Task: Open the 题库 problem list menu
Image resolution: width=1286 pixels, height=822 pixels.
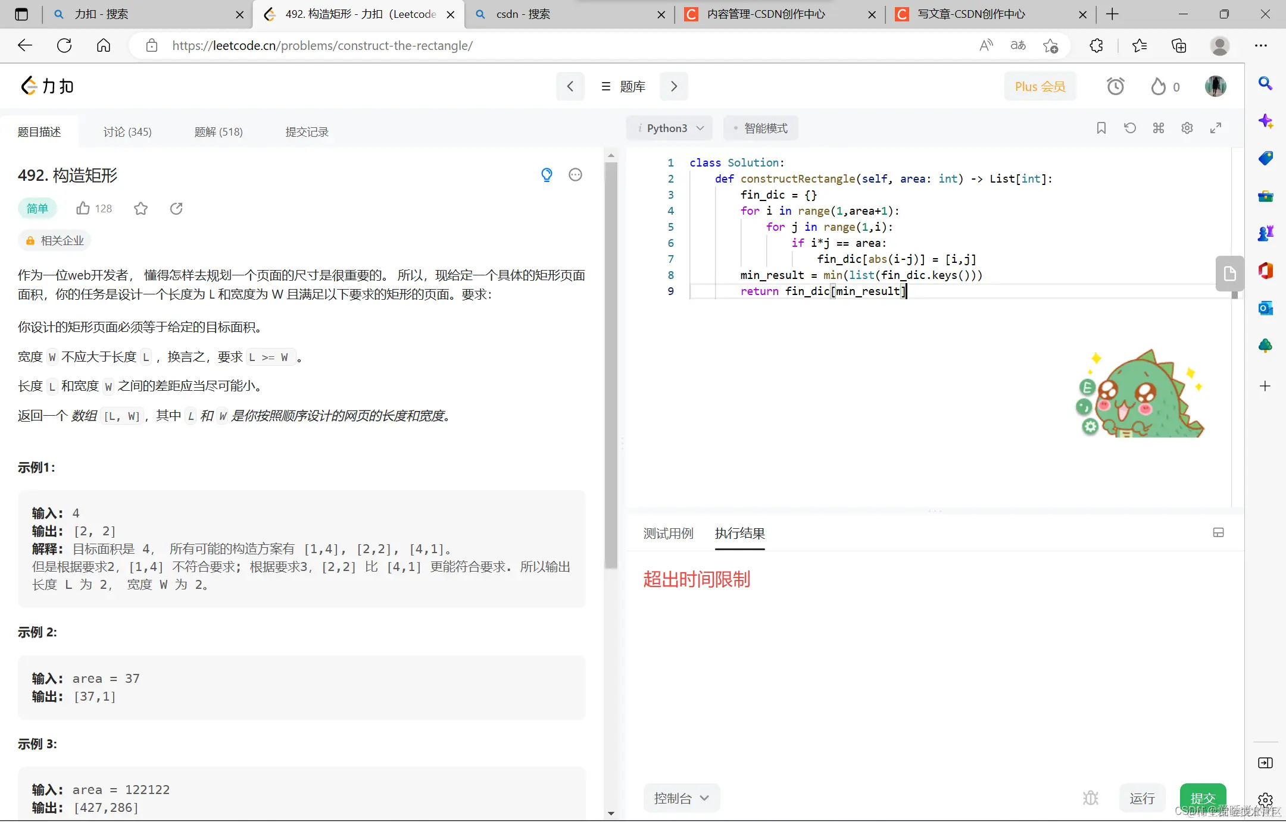Action: (x=623, y=87)
